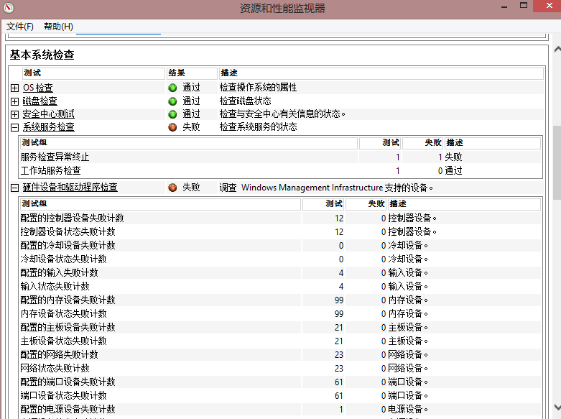Click the red failure icon for 硬件设备和驱动程序检查
The height and width of the screenshot is (419, 561).
pos(172,188)
